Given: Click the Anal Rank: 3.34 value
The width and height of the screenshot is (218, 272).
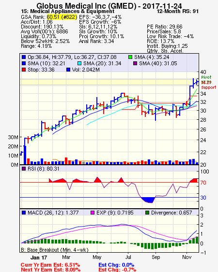Looking at the screenshot, I should [96, 41].
